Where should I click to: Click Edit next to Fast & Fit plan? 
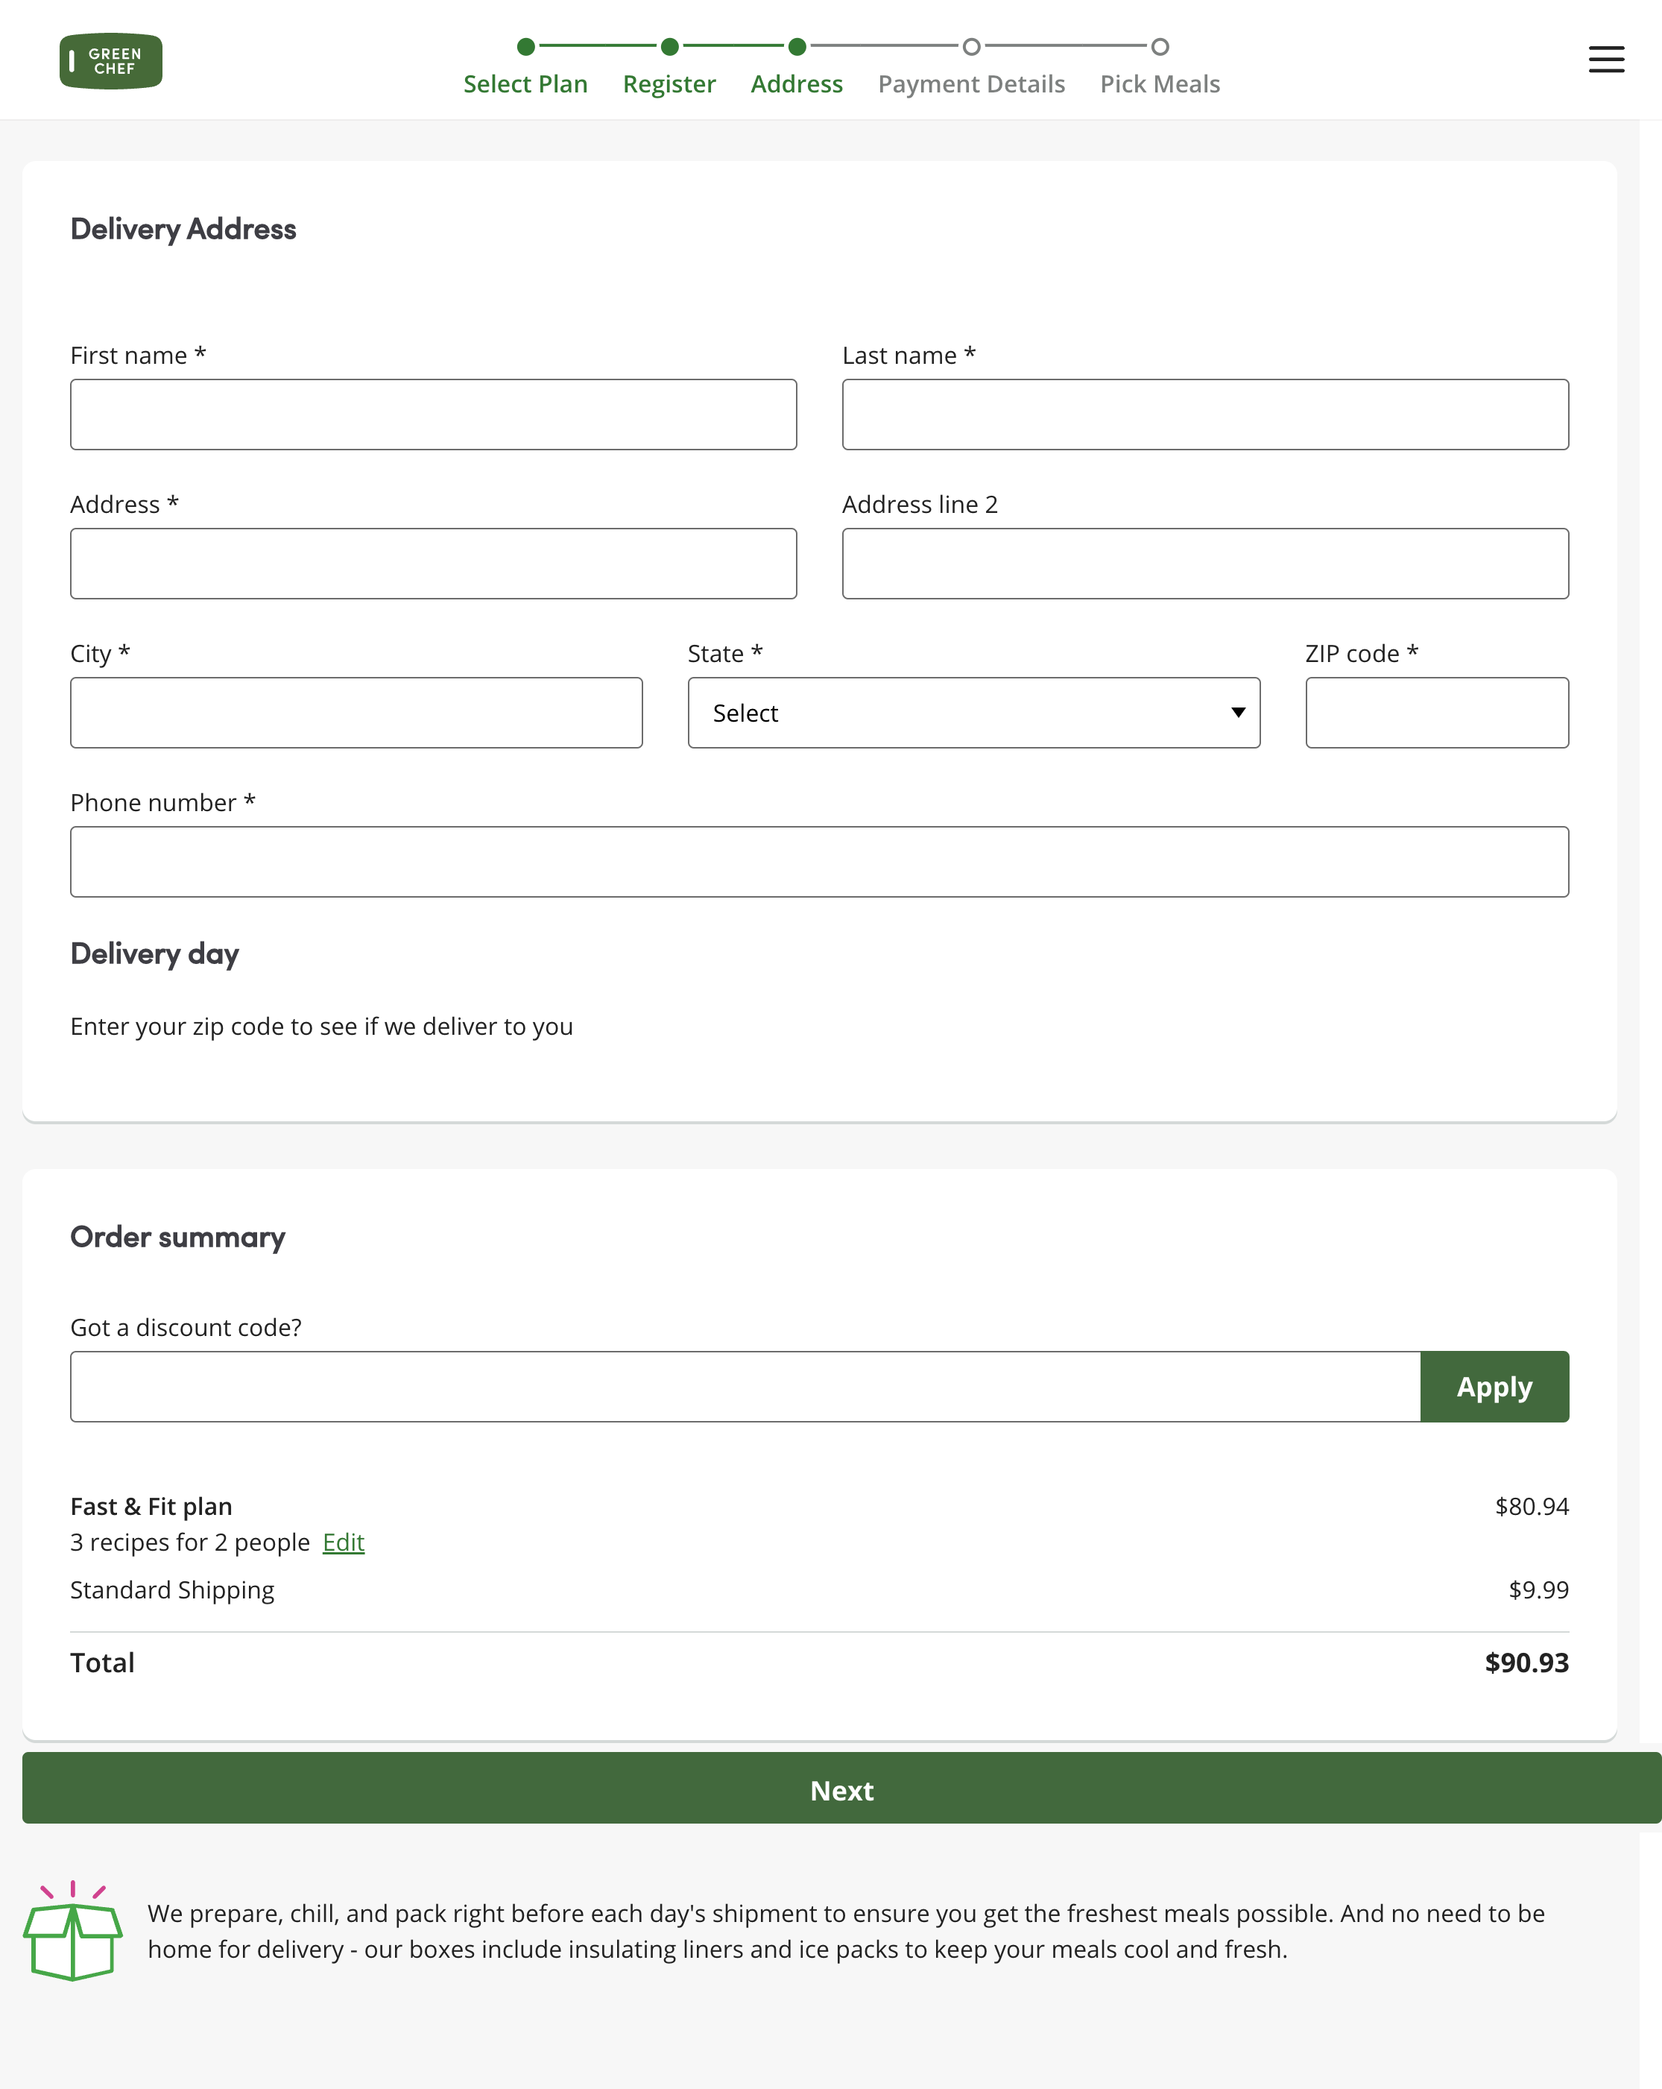343,1542
